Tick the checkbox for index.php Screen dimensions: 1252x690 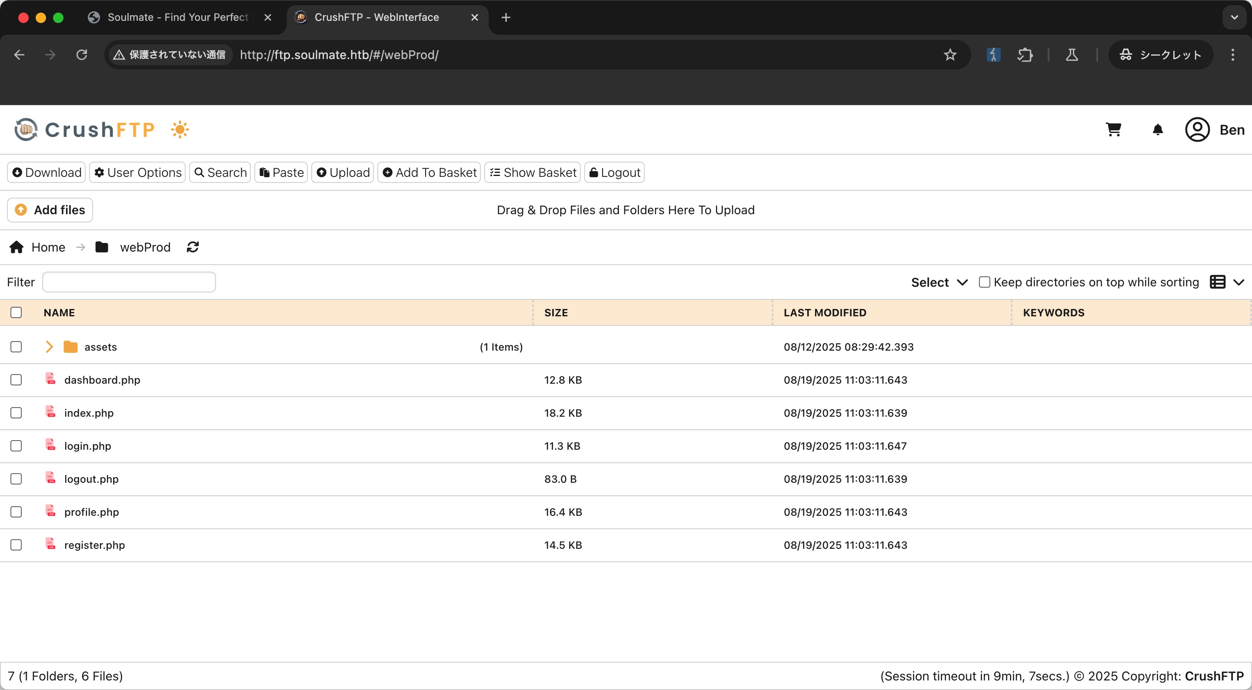tap(16, 412)
